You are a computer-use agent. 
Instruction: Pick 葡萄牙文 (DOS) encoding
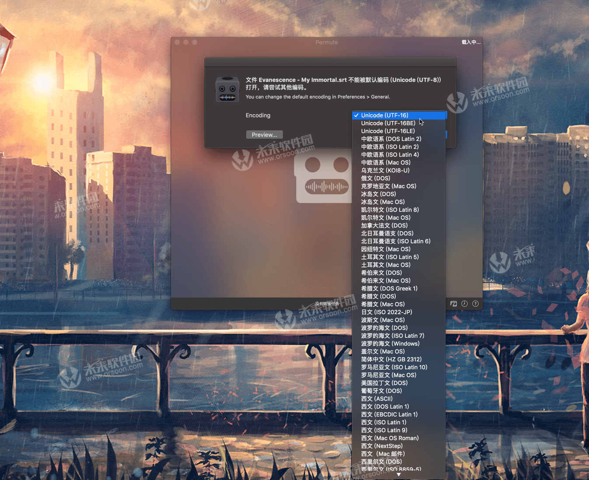[x=399, y=391]
